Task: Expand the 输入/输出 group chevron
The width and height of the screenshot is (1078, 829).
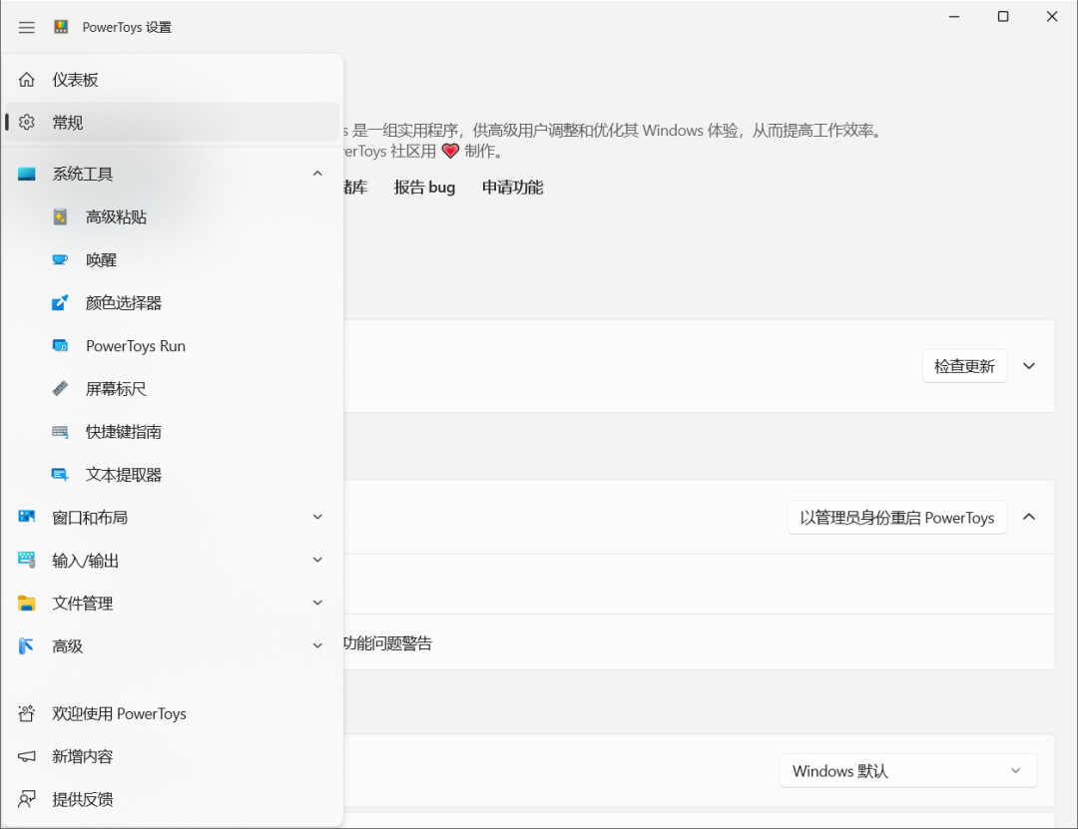Action: [317, 560]
